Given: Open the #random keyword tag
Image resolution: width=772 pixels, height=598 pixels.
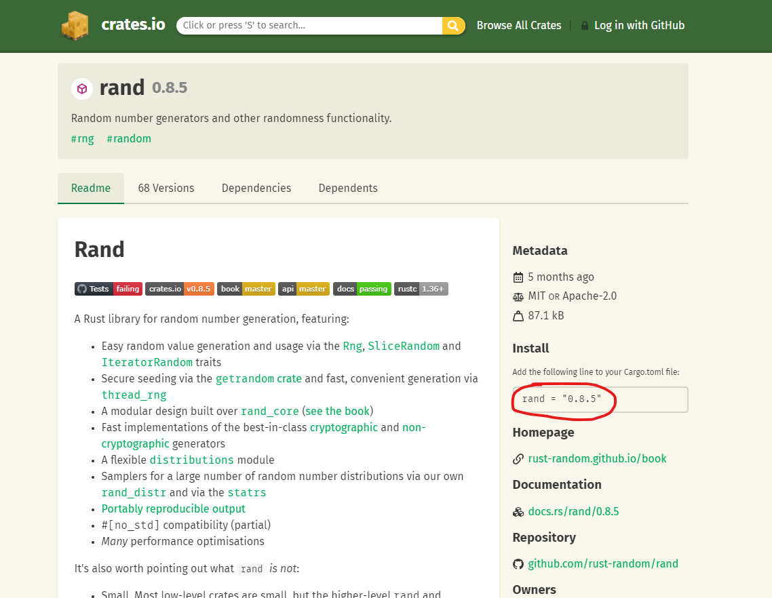Looking at the screenshot, I should point(129,139).
